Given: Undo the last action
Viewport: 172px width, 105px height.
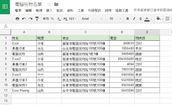Looking at the screenshot, I should coord(24,19).
